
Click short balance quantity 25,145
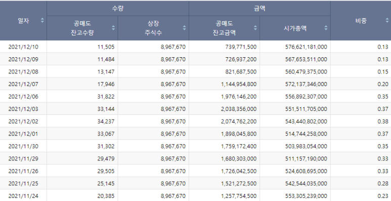[106, 183]
